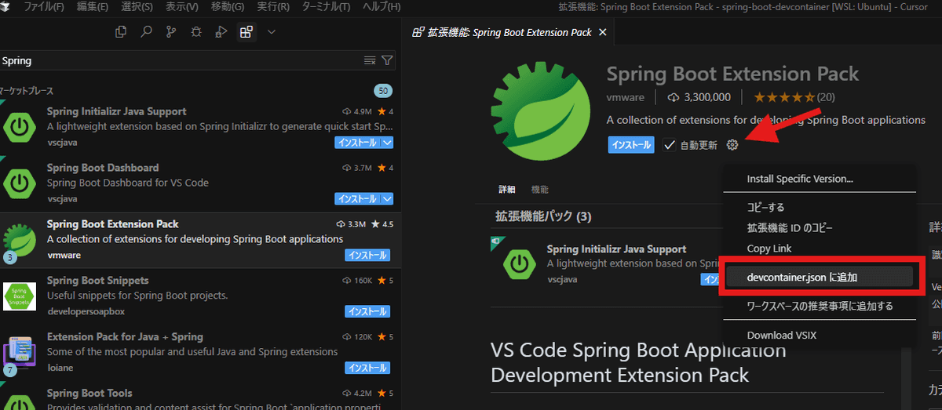Screen dimensions: 942x410
Task: Close the Spring Boot Extension Pack tab
Action: (x=602, y=33)
